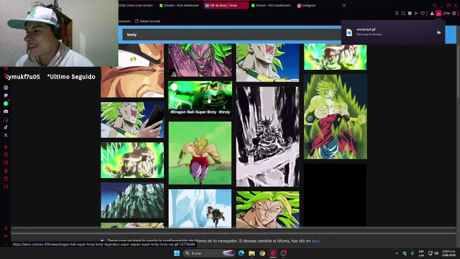460x259 pixels.
Task: Switch to Stream - Kick Dashboard tab
Action: (x=271, y=5)
